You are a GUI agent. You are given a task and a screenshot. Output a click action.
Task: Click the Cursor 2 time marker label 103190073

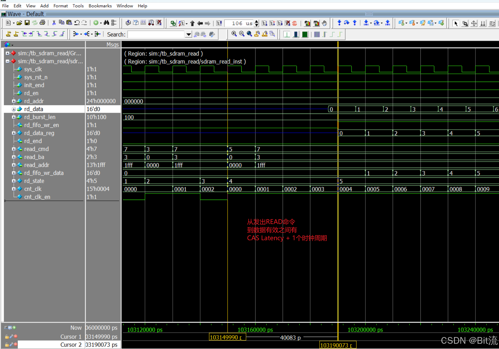pos(338,345)
